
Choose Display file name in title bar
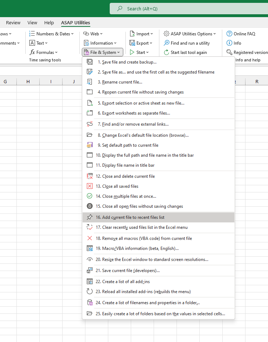pos(158,165)
